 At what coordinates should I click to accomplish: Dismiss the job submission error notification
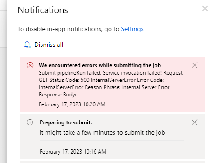pos(195,65)
